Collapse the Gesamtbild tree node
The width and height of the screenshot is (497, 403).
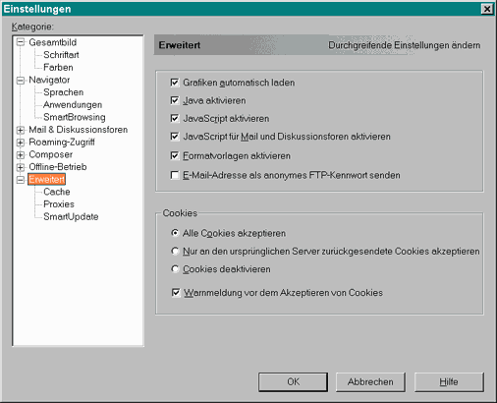tap(21, 42)
